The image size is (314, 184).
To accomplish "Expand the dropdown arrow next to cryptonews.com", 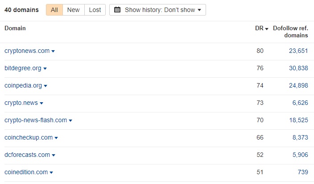I will pos(54,52).
